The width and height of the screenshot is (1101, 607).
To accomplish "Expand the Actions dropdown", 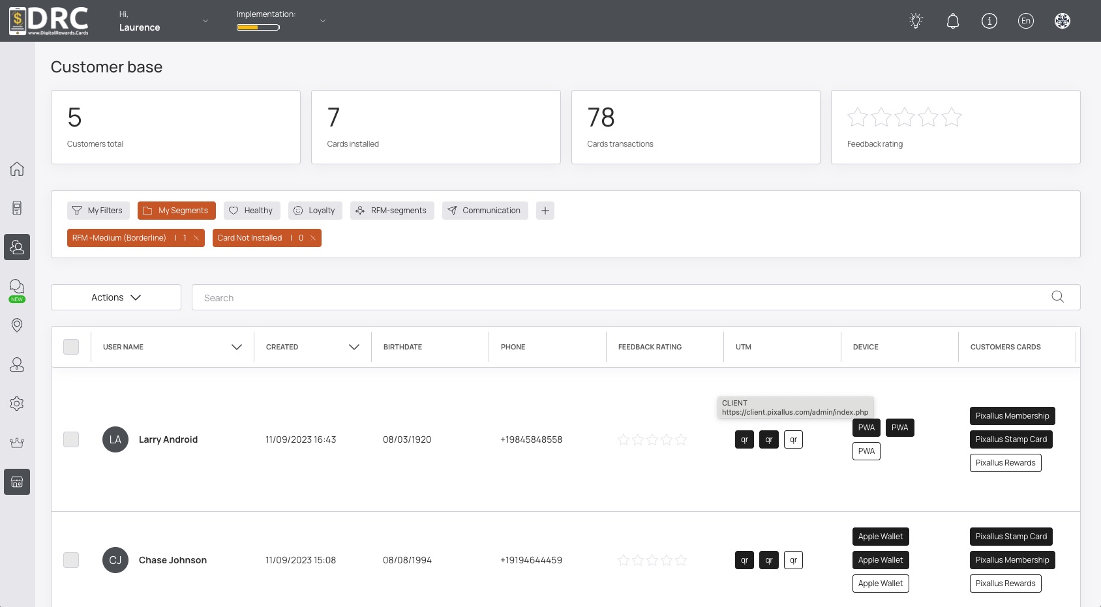I will (116, 297).
